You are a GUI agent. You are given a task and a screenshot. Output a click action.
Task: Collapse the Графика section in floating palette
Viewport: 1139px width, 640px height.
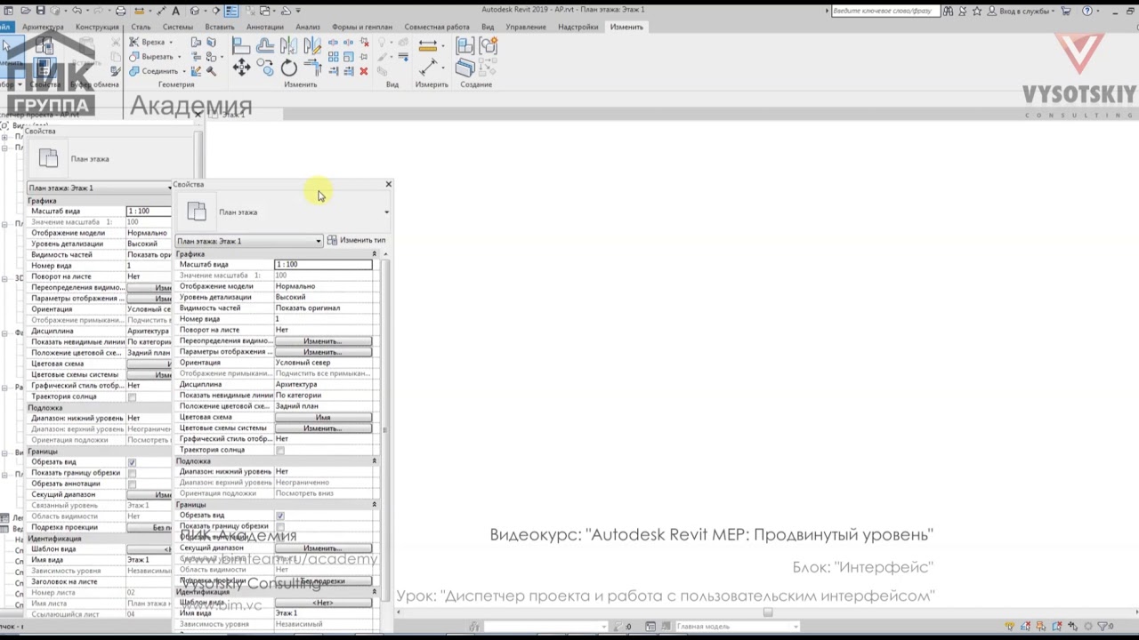(375, 254)
